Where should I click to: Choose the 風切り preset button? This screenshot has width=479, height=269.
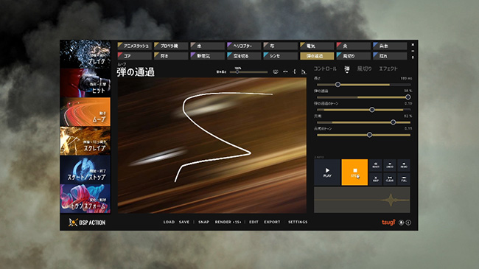(x=354, y=56)
